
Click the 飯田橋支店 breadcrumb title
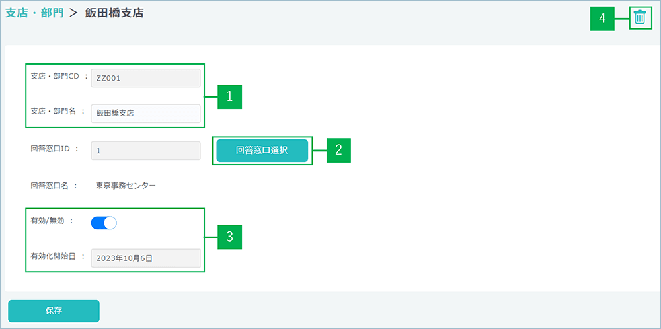point(114,13)
